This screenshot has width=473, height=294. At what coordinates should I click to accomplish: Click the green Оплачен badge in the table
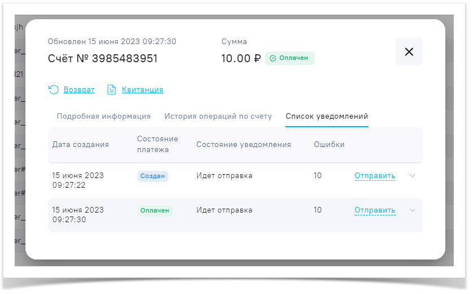point(155,210)
